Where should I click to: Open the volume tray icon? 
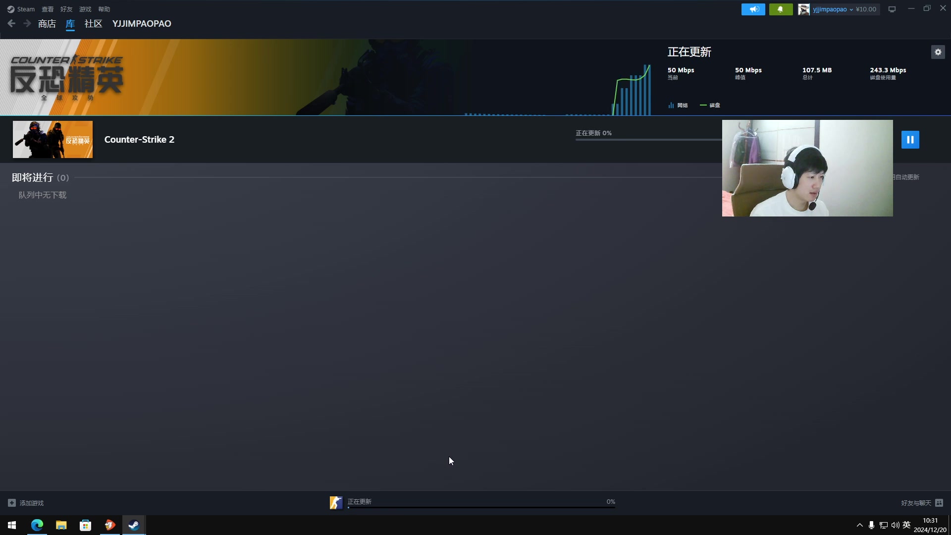[x=895, y=525]
